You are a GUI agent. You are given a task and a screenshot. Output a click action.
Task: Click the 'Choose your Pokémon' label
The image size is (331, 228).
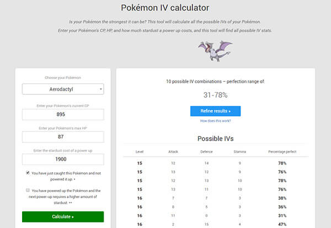[x=63, y=77]
